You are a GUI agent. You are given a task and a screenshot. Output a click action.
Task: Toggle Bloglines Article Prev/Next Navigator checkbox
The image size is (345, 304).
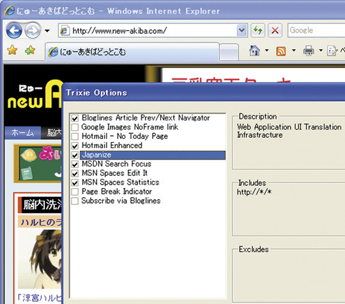75,119
